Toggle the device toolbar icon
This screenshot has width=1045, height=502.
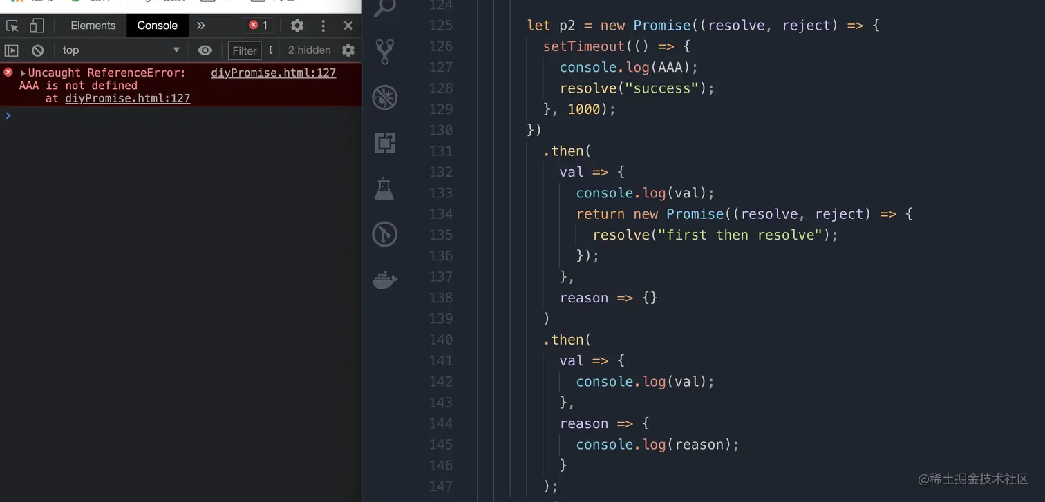pos(37,26)
